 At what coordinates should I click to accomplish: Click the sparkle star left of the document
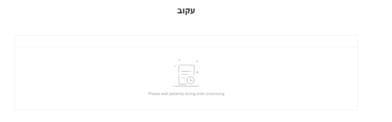(175, 66)
